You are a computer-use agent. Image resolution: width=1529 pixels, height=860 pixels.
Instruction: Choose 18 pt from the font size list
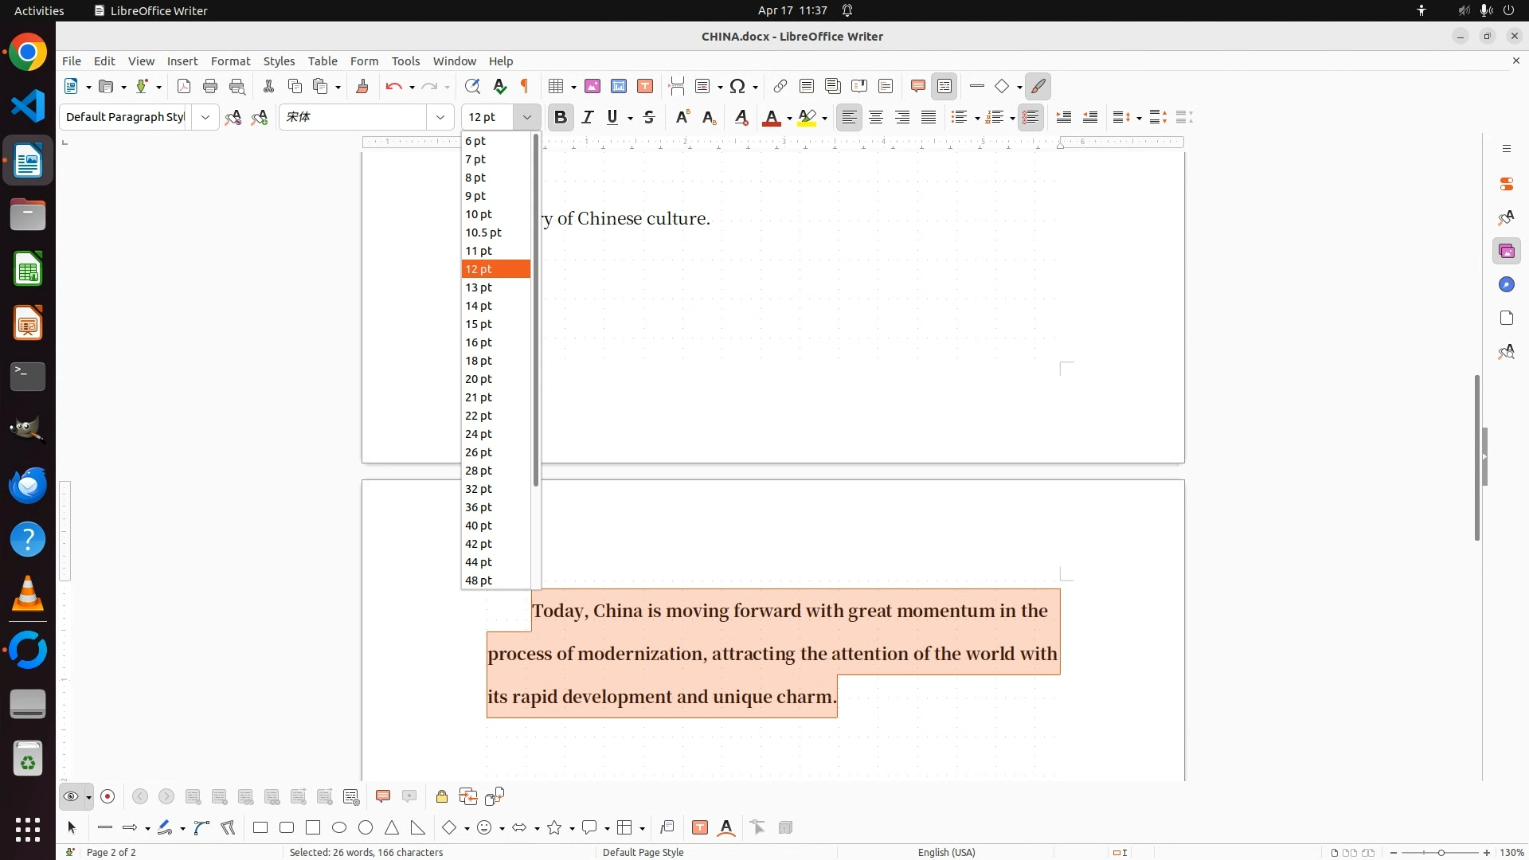click(x=479, y=361)
